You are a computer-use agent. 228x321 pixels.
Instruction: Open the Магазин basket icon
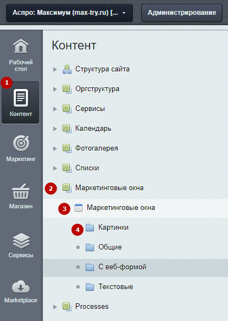(21, 191)
